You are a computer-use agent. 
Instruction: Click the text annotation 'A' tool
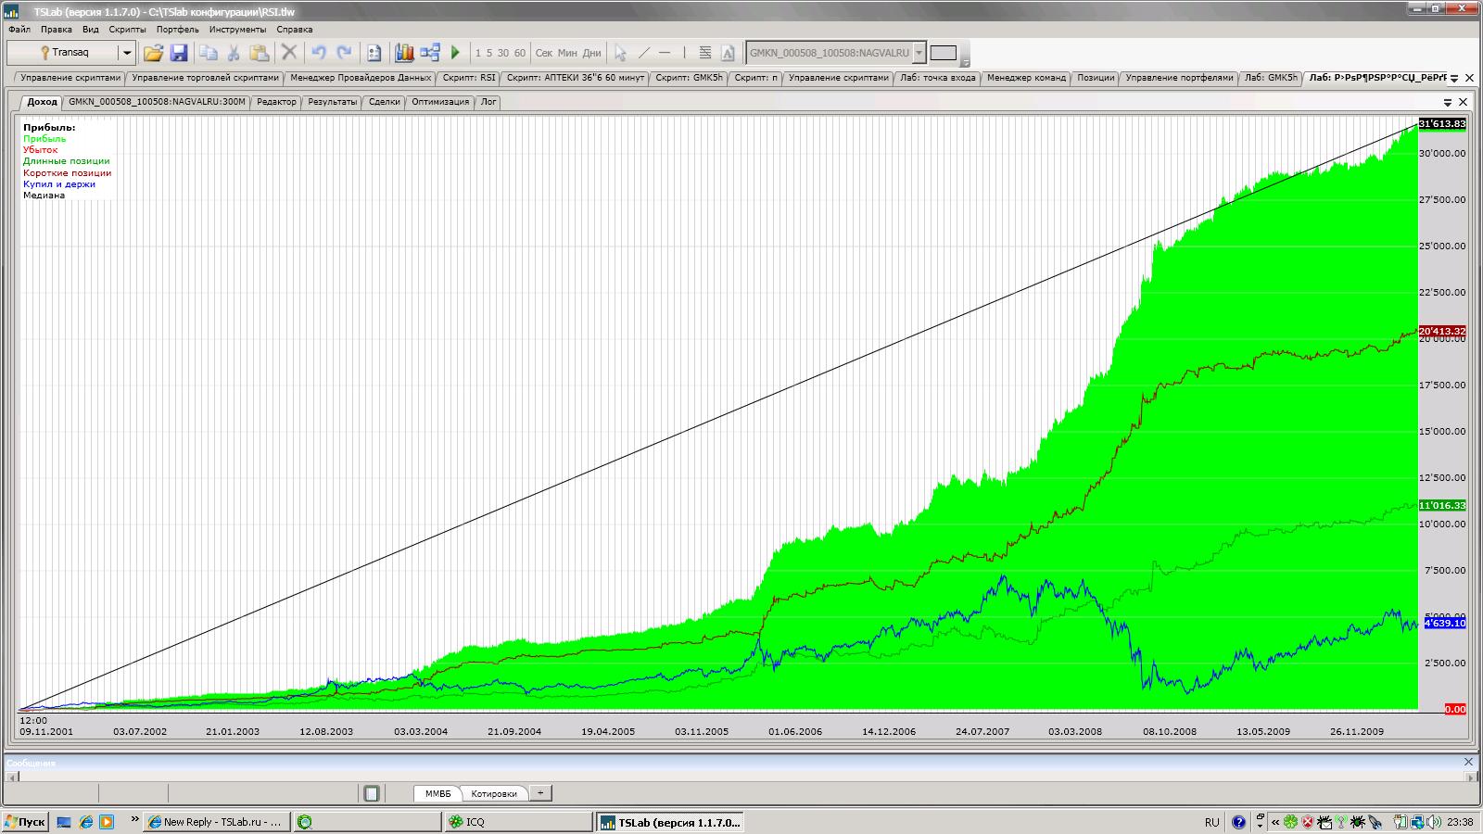click(x=728, y=53)
